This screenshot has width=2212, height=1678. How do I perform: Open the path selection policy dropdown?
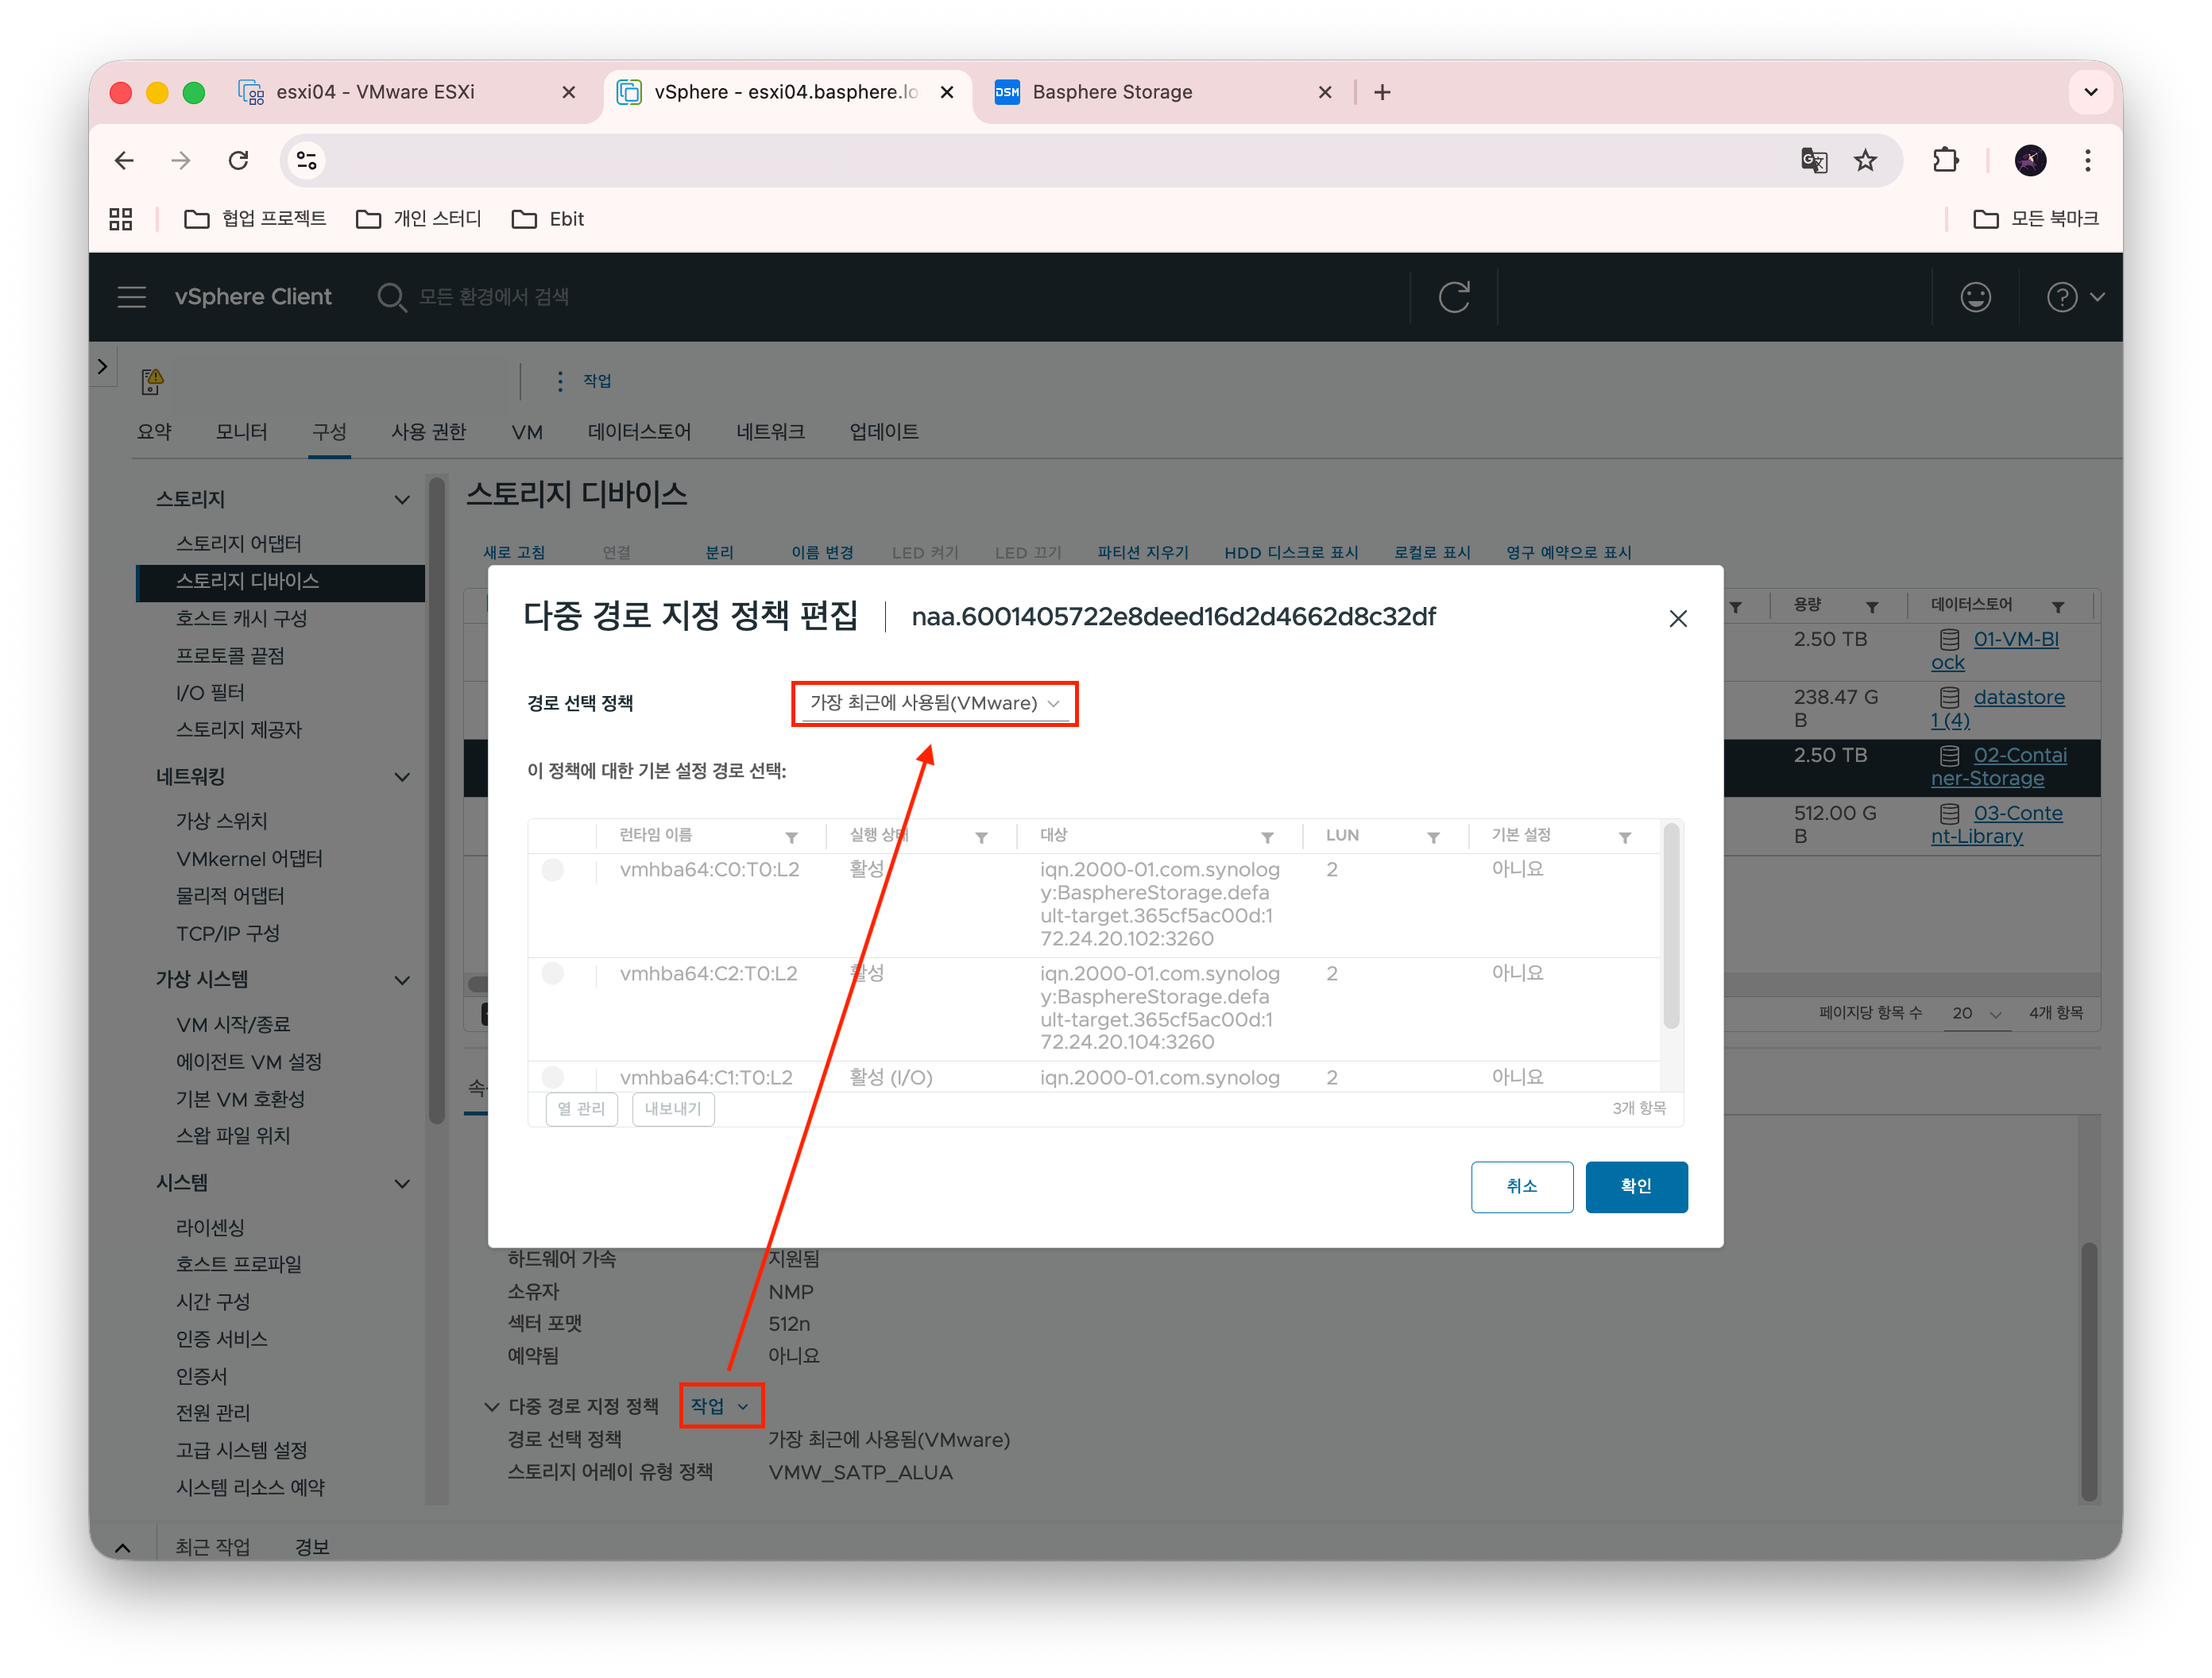pos(934,704)
